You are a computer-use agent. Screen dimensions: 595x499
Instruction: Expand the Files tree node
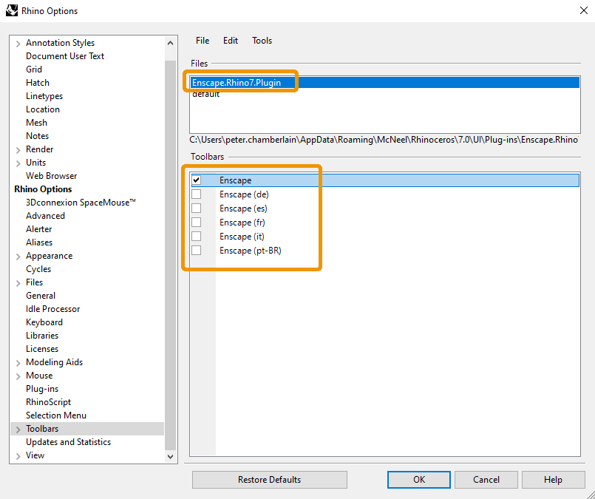click(18, 283)
